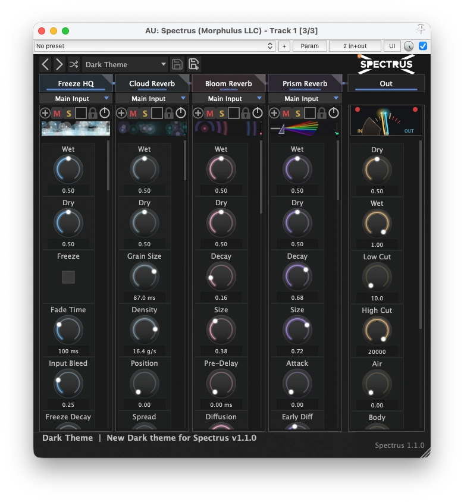Screen dimensions: 464x502
Task: Toggle power for Bloom Reverb module
Action: (257, 113)
